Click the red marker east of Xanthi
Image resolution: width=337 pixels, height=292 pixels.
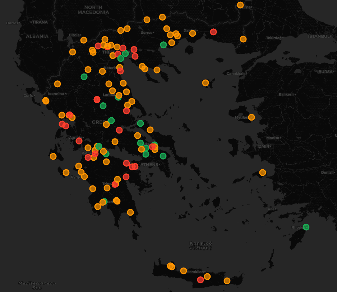pyautogui.click(x=213, y=32)
